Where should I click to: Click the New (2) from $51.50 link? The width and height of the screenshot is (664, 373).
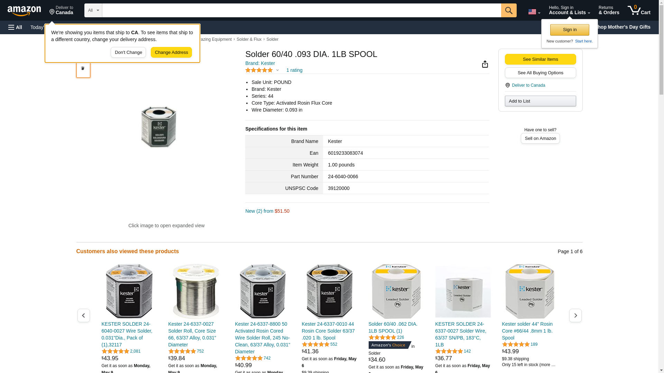point(267,211)
